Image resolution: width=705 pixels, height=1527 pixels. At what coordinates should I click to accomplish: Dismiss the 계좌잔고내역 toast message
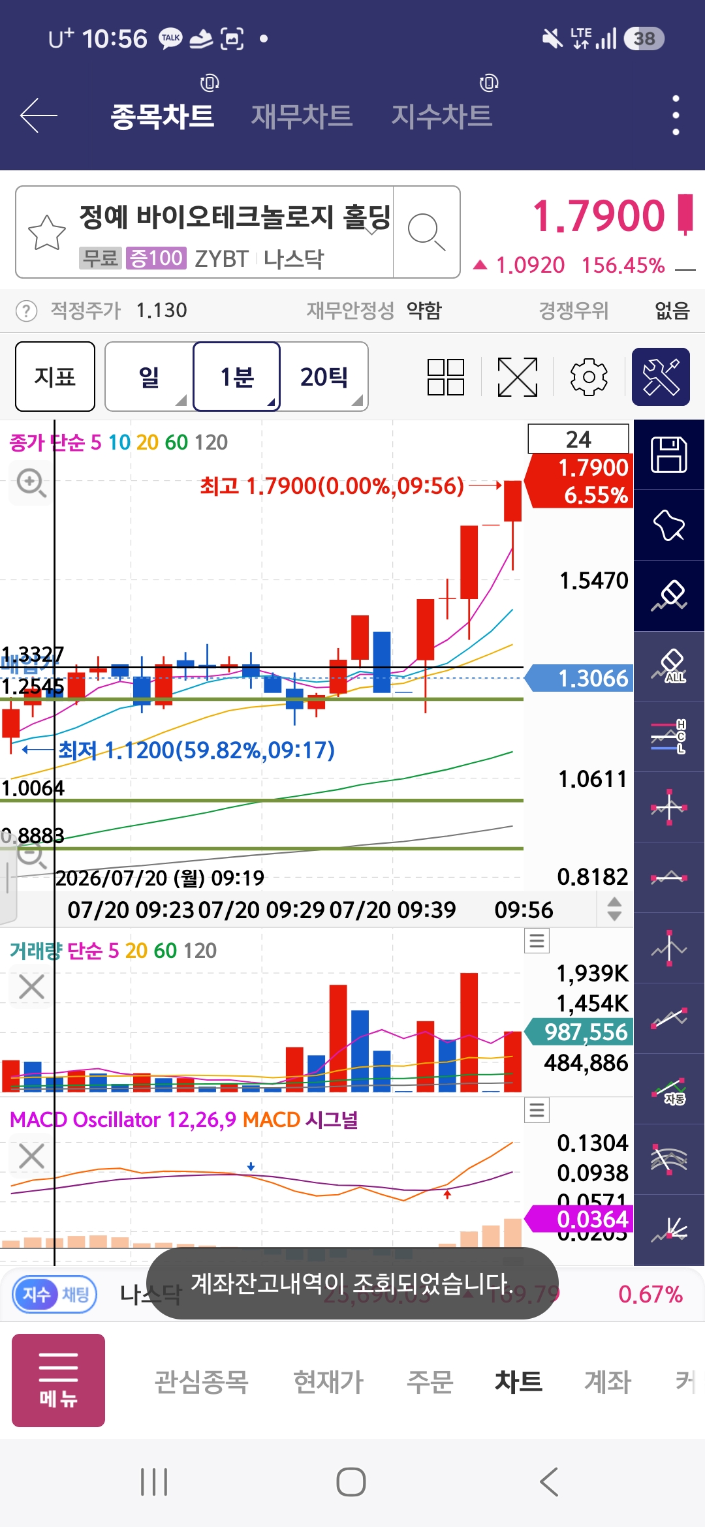pyautogui.click(x=352, y=1284)
